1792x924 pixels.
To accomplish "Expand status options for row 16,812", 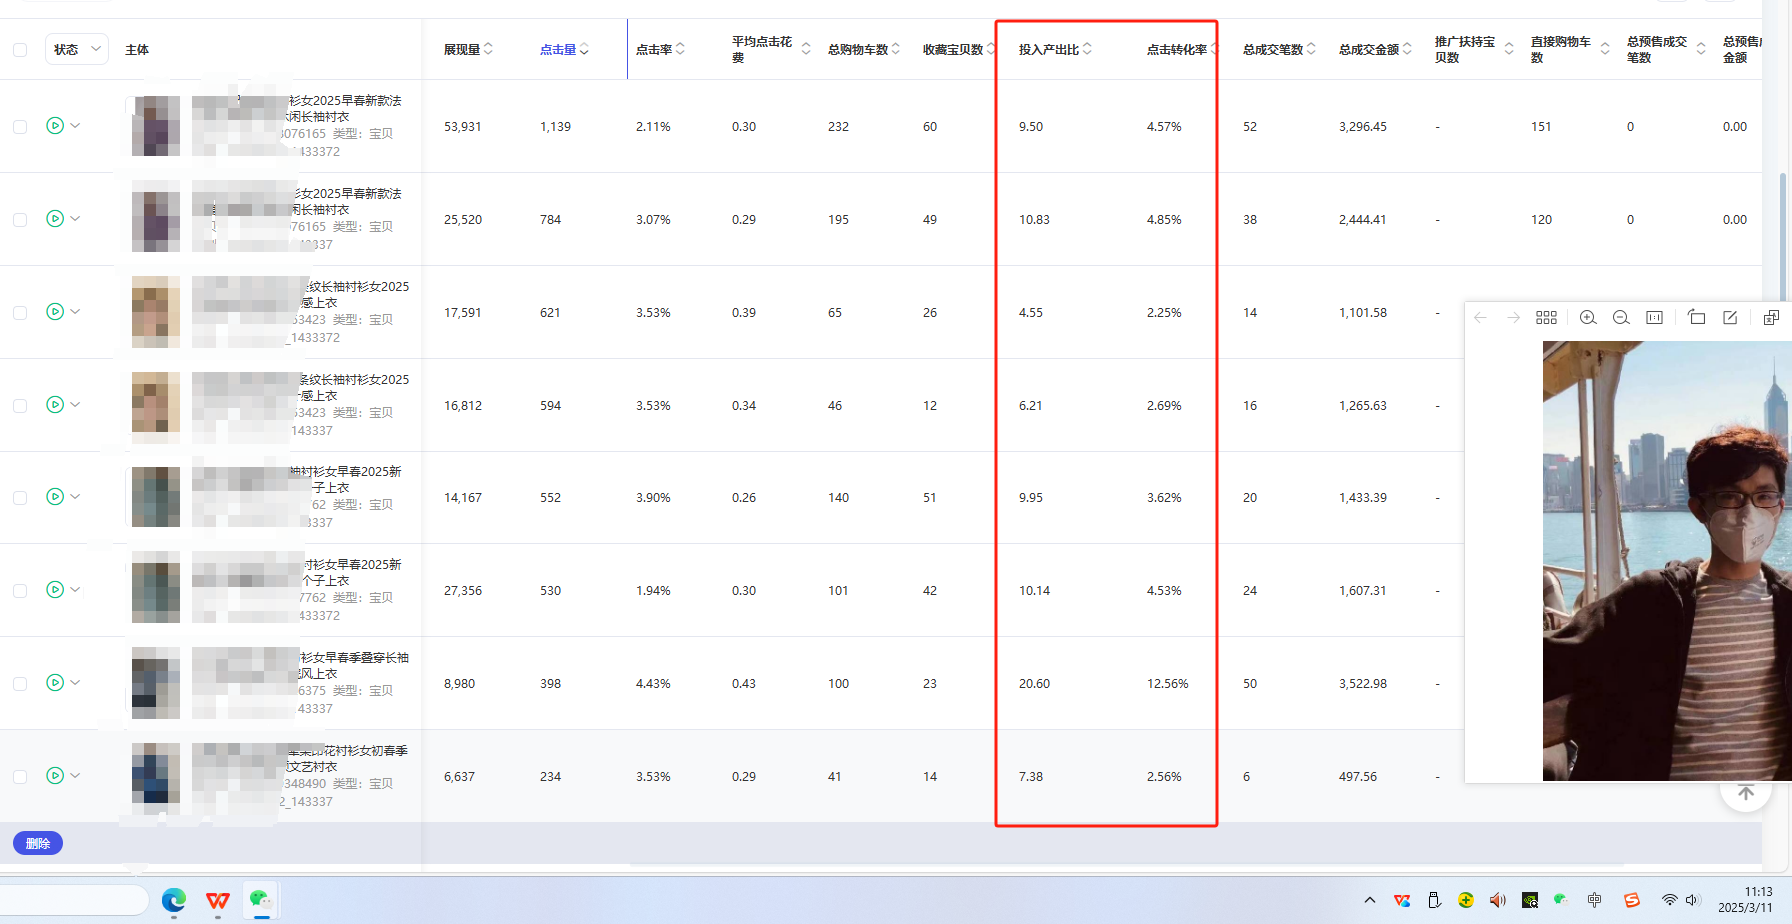I will pyautogui.click(x=75, y=404).
